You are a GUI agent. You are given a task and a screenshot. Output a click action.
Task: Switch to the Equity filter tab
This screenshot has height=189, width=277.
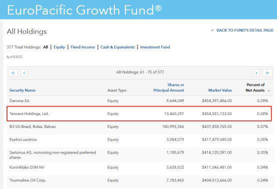[59, 47]
